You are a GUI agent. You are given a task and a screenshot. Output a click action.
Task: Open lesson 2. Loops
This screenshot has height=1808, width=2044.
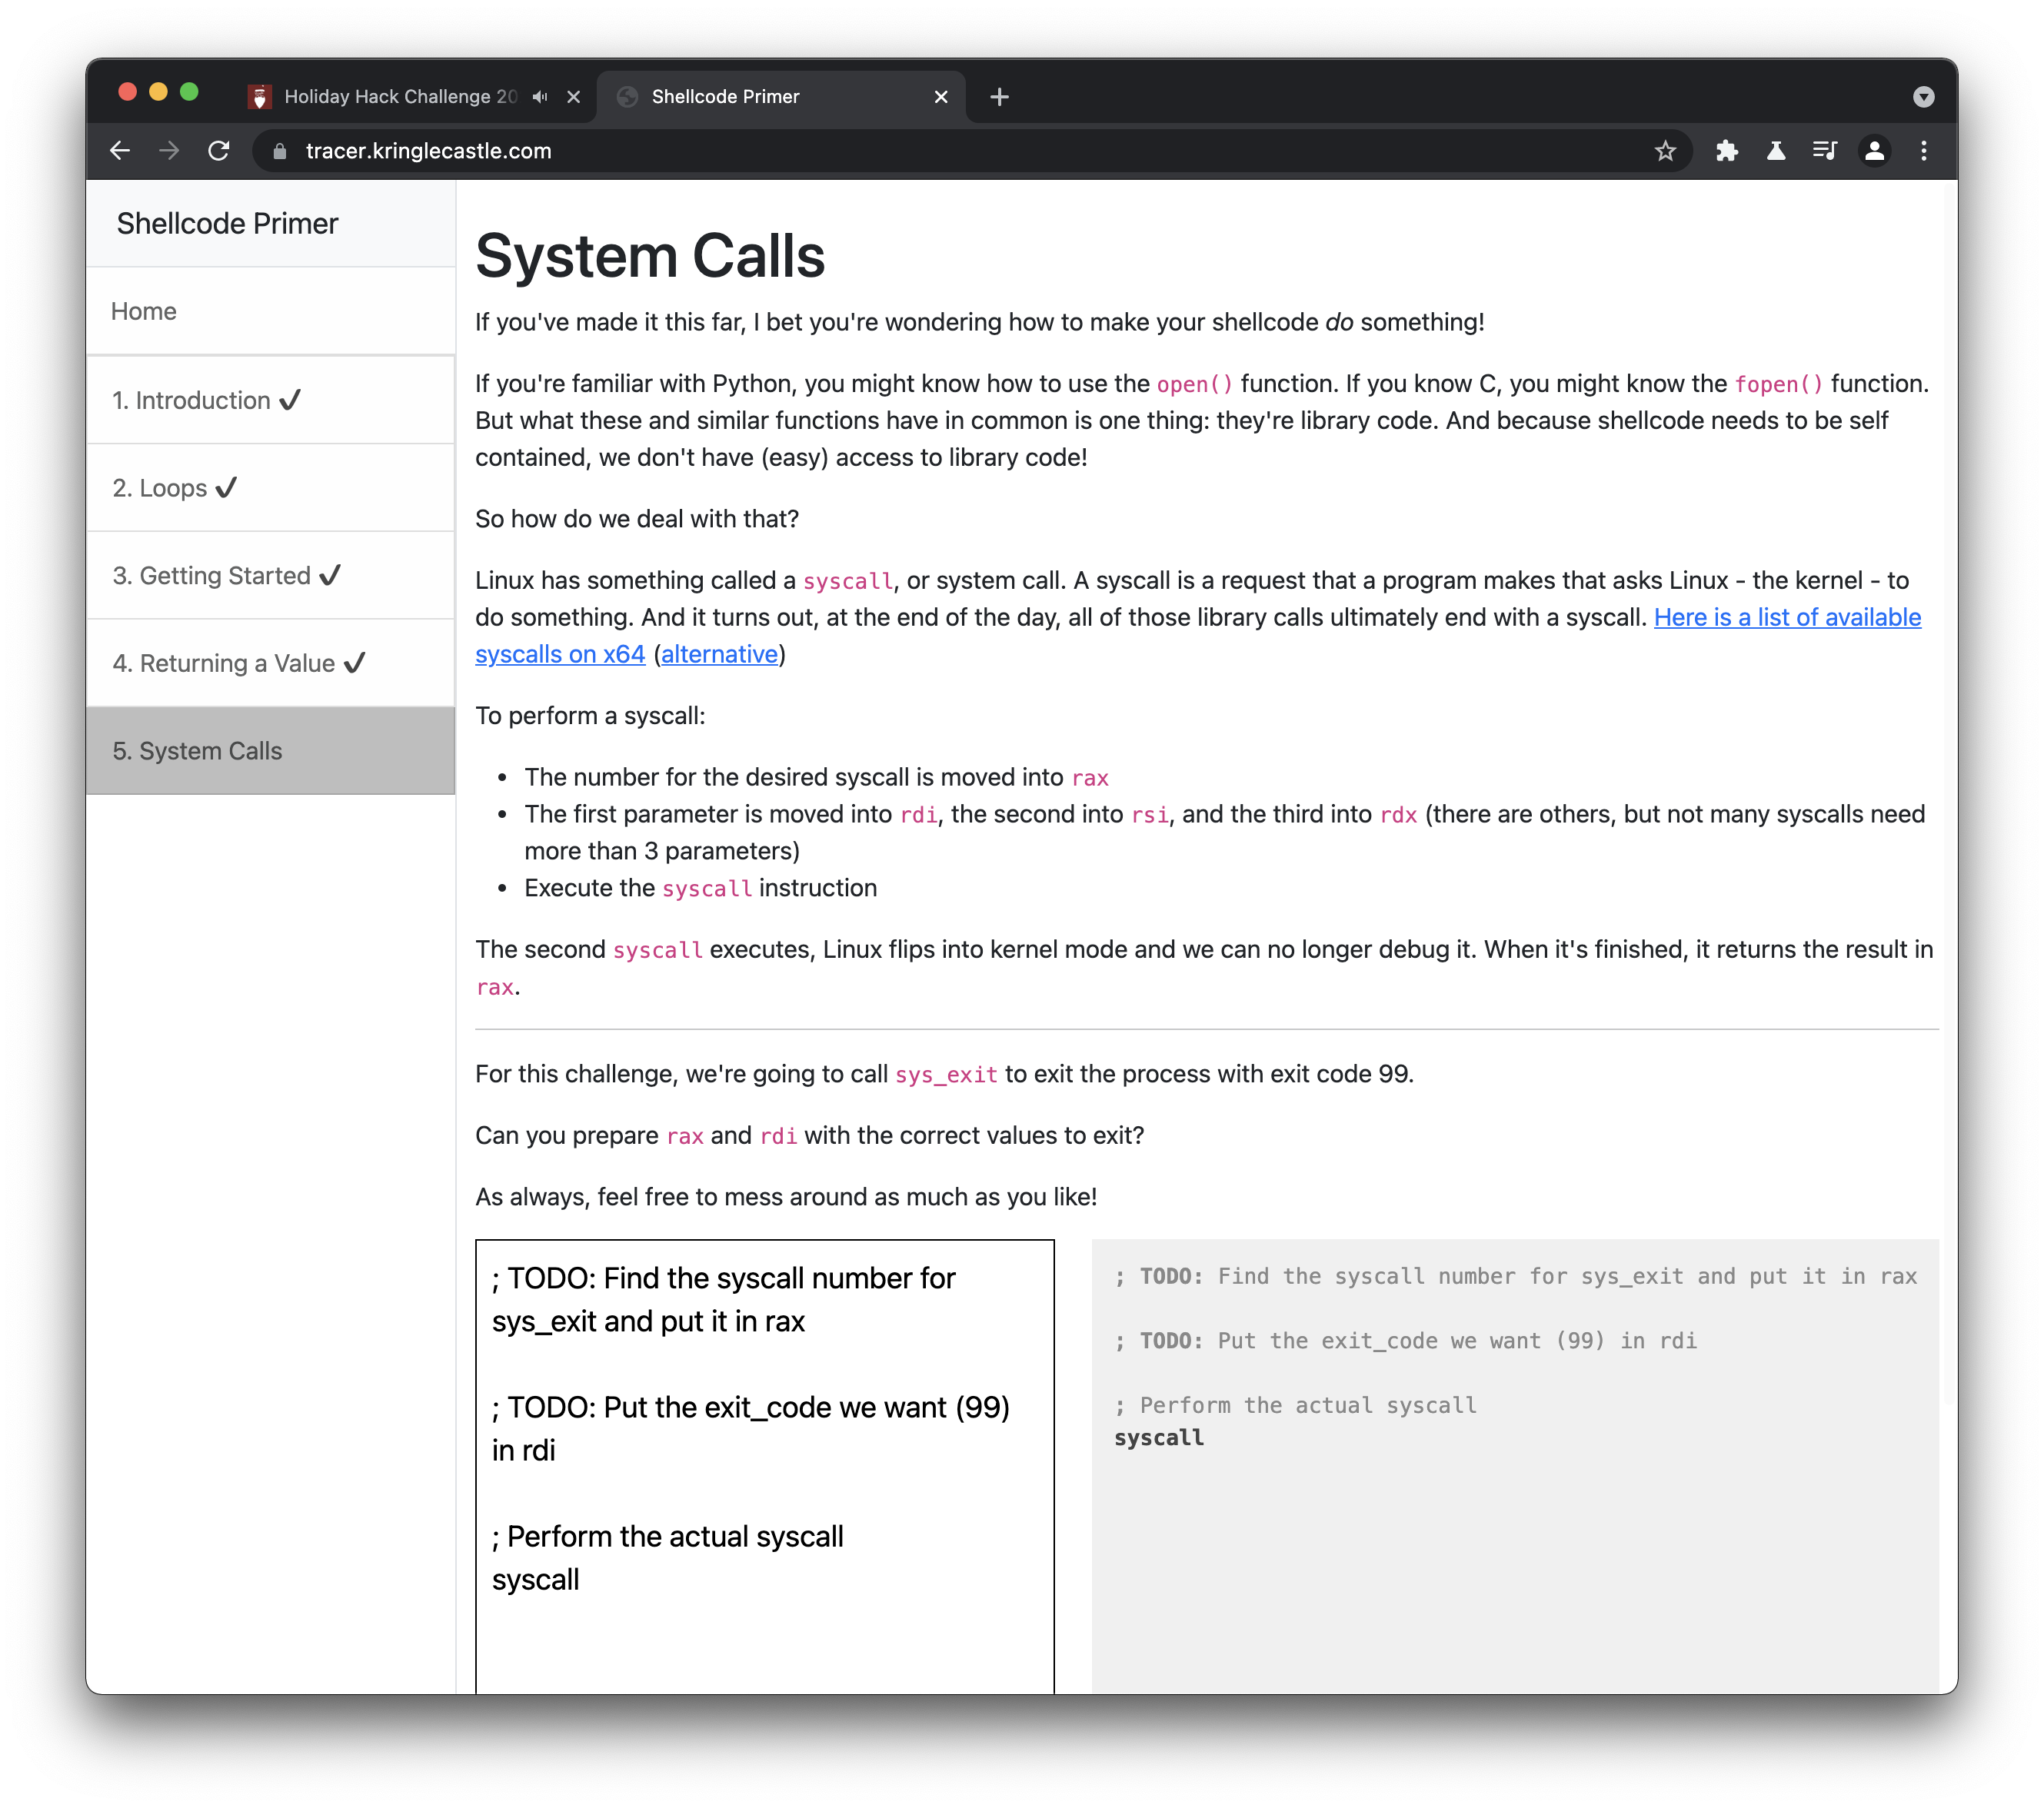(x=271, y=487)
